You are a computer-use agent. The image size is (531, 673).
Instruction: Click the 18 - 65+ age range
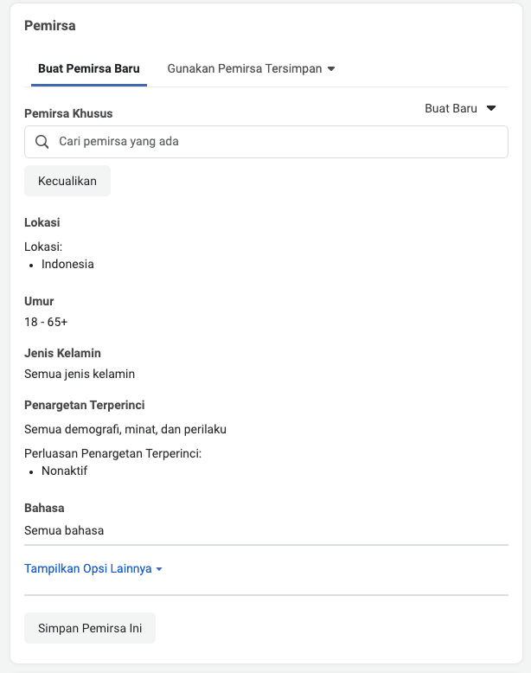click(47, 322)
